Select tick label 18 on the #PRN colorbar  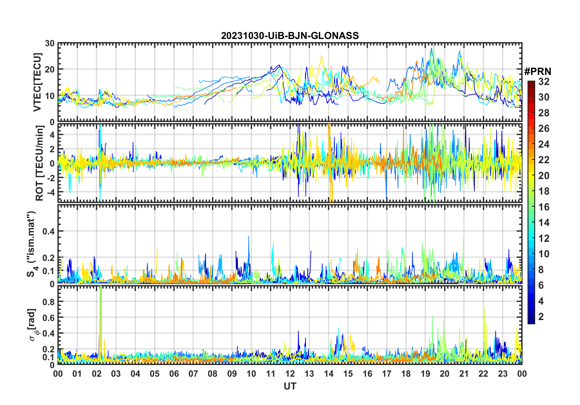[544, 191]
